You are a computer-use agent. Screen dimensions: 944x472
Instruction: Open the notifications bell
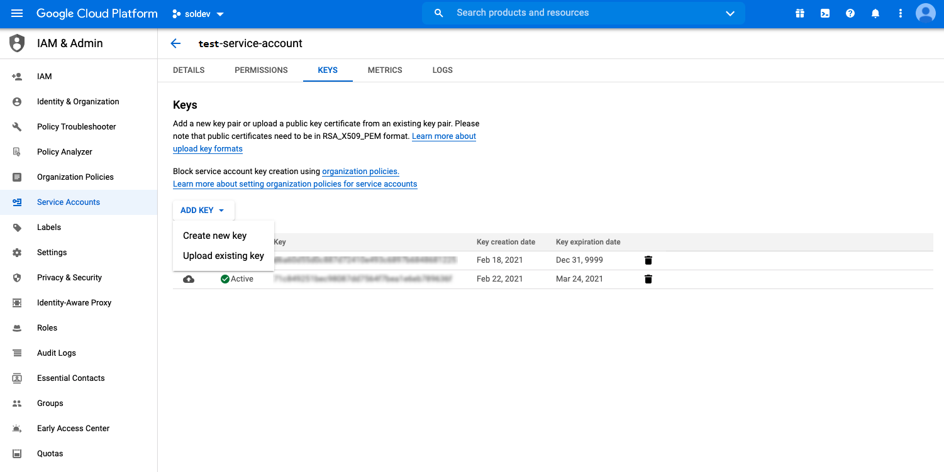[875, 13]
